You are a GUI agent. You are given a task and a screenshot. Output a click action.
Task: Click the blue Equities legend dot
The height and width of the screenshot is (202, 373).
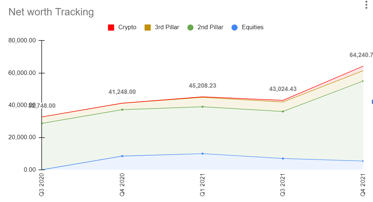(x=234, y=27)
